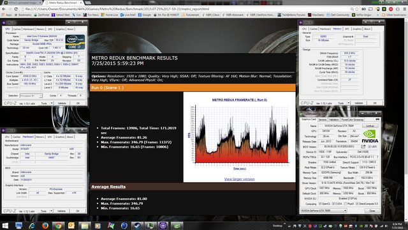
Task: Click the GPU-Z BIOS export share icon
Action: pos(363,146)
